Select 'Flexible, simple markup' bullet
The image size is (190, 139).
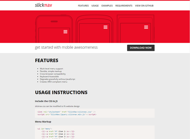point(51,71)
